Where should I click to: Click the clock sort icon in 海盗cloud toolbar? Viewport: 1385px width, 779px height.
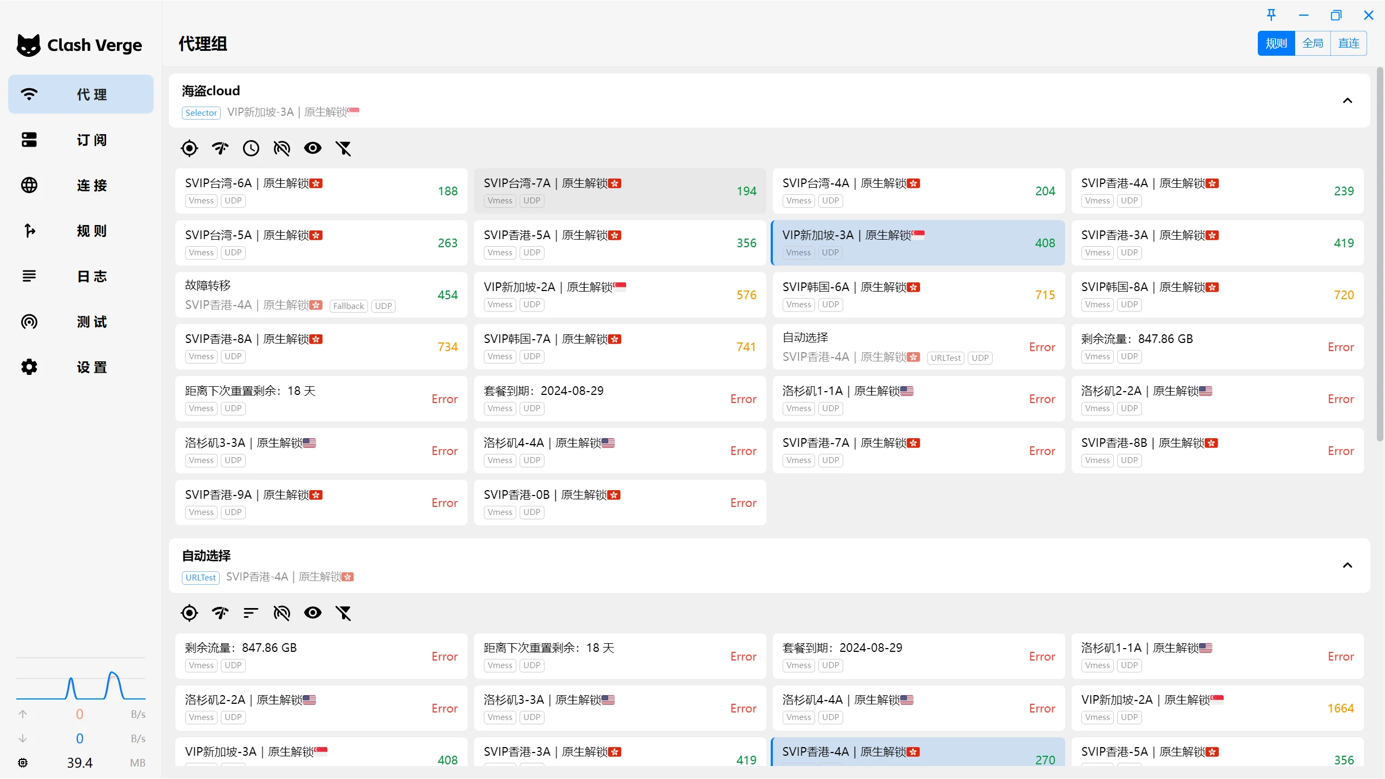[x=251, y=148]
